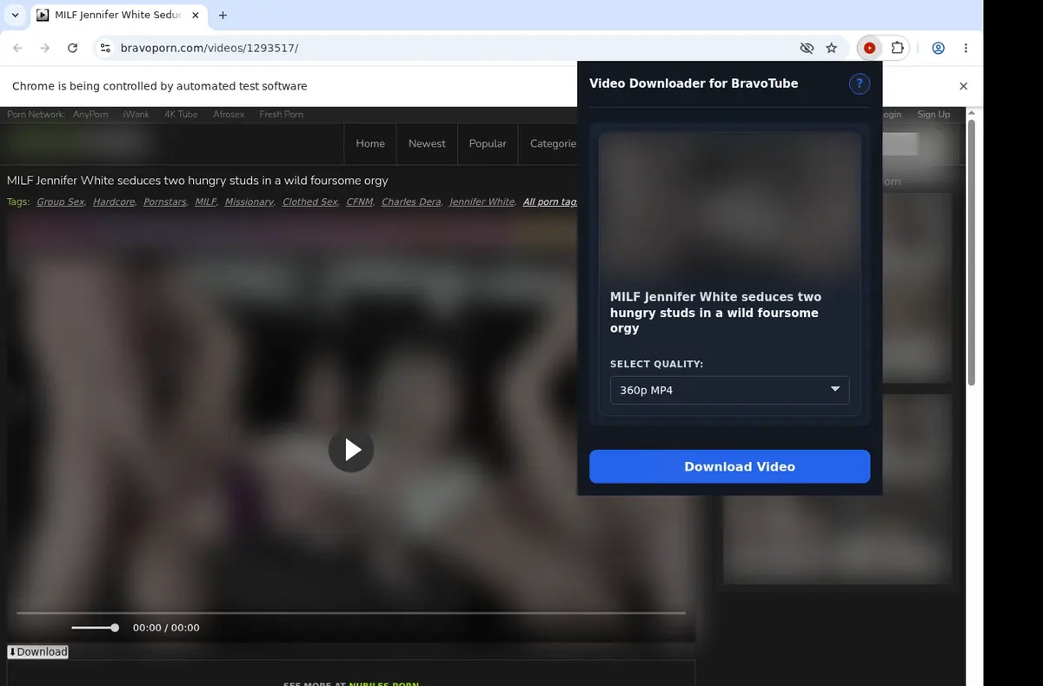Open the Extensions puzzle menu
Screen dimensions: 1043x686
pos(898,48)
